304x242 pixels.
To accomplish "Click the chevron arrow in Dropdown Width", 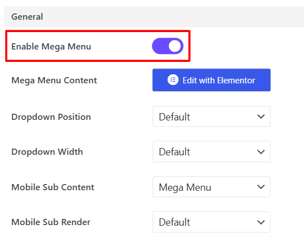I will tap(261, 152).
